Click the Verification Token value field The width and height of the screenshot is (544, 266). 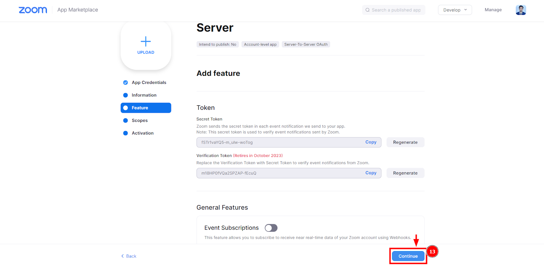pos(289,173)
